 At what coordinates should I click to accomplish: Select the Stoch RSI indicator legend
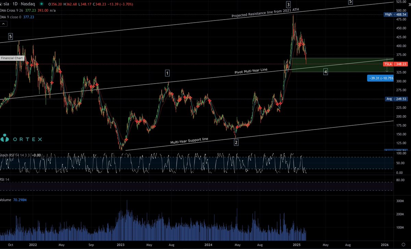pyautogui.click(x=14, y=155)
